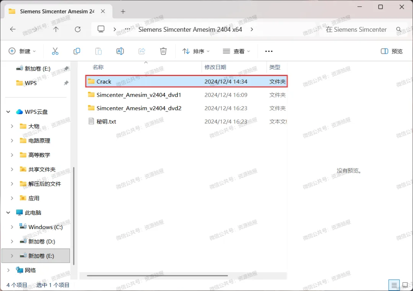The width and height of the screenshot is (413, 291).
Task: Click the Paste clipboard icon
Action: click(x=98, y=51)
